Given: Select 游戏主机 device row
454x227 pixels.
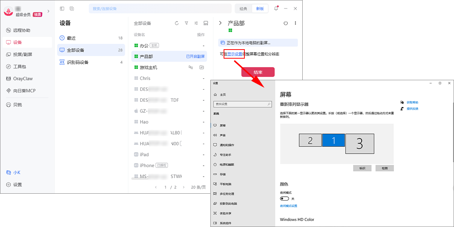Looking at the screenshot, I should [x=169, y=67].
